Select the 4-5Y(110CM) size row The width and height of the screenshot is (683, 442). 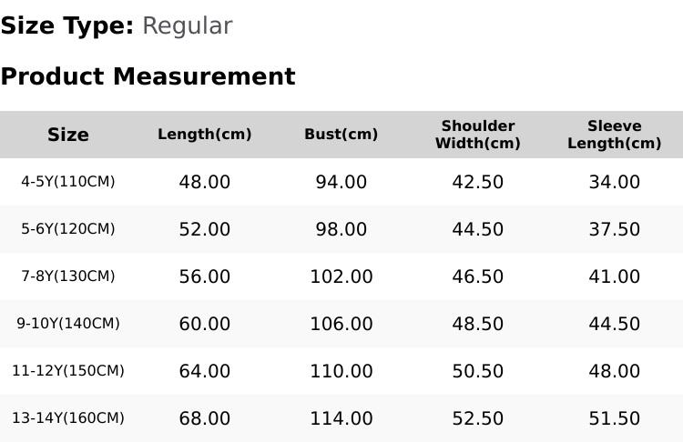[x=341, y=181]
